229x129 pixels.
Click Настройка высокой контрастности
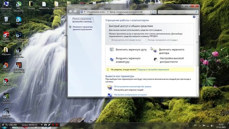click(x=172, y=60)
